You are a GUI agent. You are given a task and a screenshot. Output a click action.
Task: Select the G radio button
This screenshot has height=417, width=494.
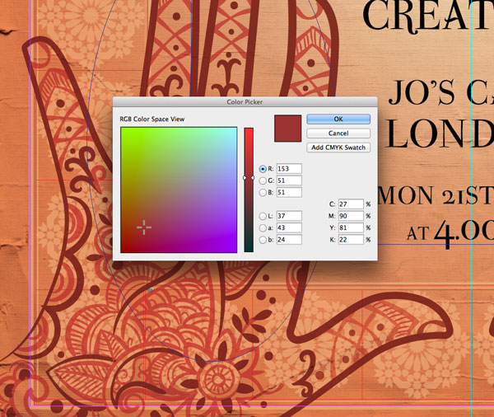click(263, 180)
